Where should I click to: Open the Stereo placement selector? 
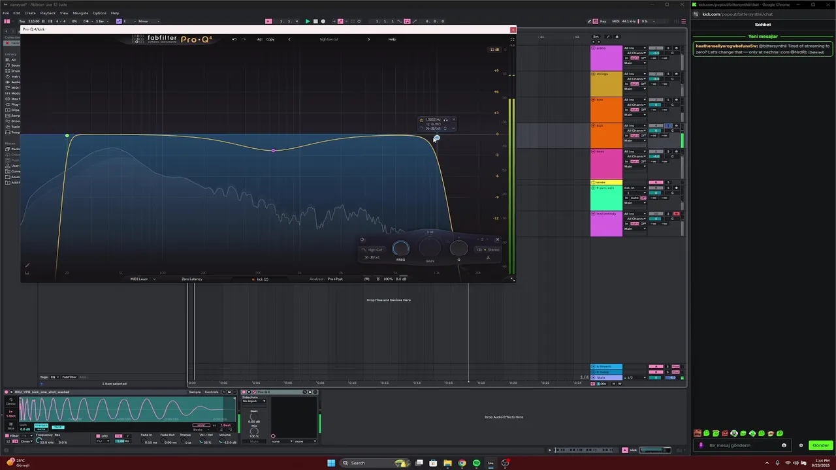tap(489, 250)
